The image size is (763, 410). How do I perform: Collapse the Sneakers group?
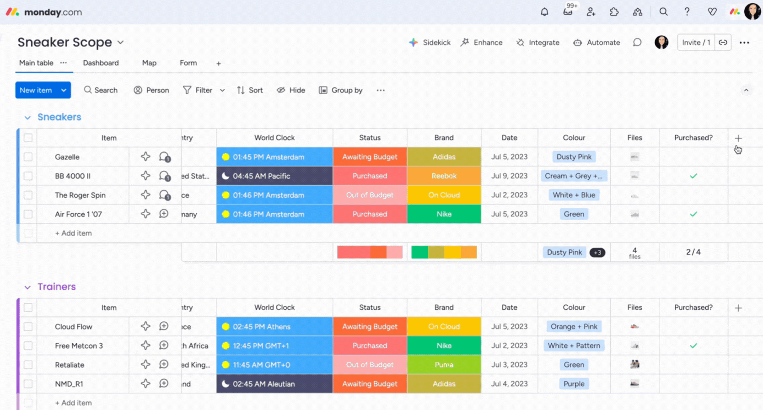pos(27,118)
